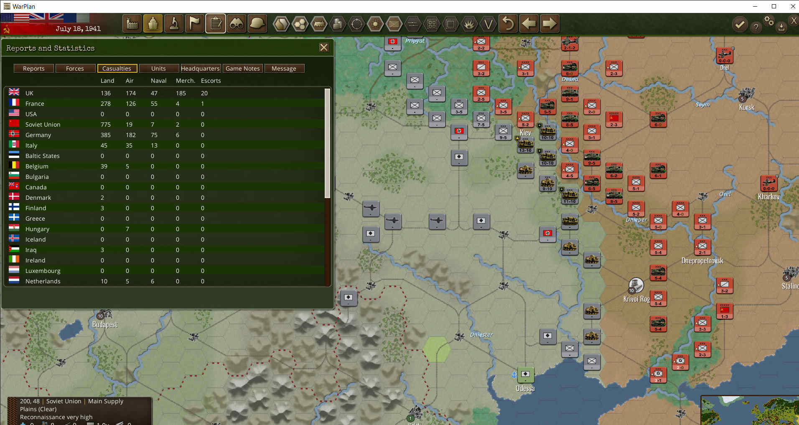Viewport: 799px width, 425px height.
Task: Click the reports clipboard toolbar icon
Action: [x=216, y=24]
